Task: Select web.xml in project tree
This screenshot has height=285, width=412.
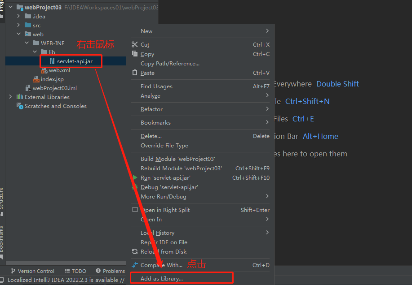Action: (x=59, y=70)
